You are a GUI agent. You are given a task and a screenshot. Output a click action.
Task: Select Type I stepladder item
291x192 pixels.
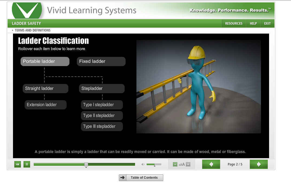[x=102, y=105]
